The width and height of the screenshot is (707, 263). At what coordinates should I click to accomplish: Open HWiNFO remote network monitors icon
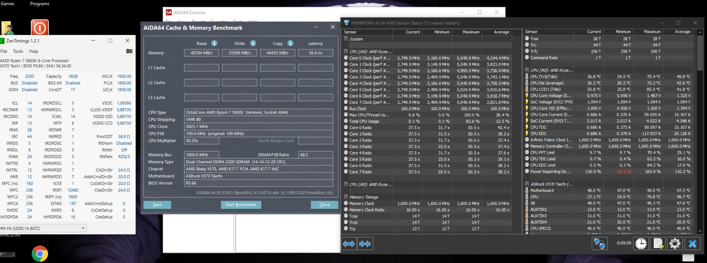pyautogui.click(x=600, y=244)
